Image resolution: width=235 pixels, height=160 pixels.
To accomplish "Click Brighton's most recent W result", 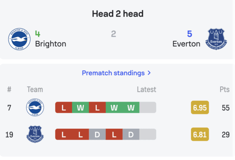I will coord(131,107).
